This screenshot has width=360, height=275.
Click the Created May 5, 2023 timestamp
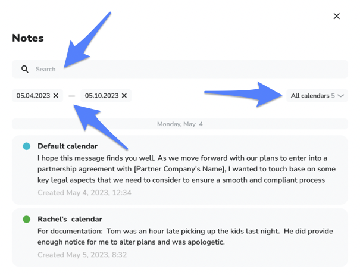tap(82, 255)
